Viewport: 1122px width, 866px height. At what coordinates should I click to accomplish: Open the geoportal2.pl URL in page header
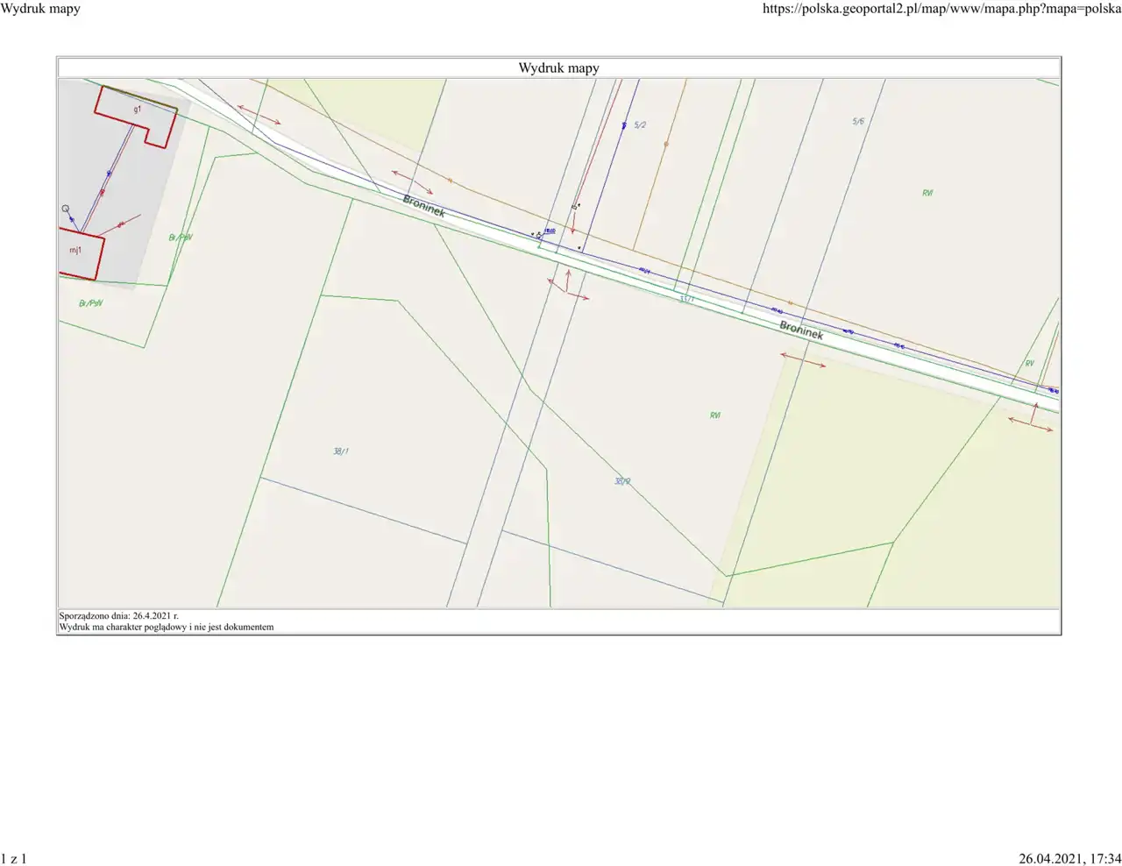[x=941, y=9]
